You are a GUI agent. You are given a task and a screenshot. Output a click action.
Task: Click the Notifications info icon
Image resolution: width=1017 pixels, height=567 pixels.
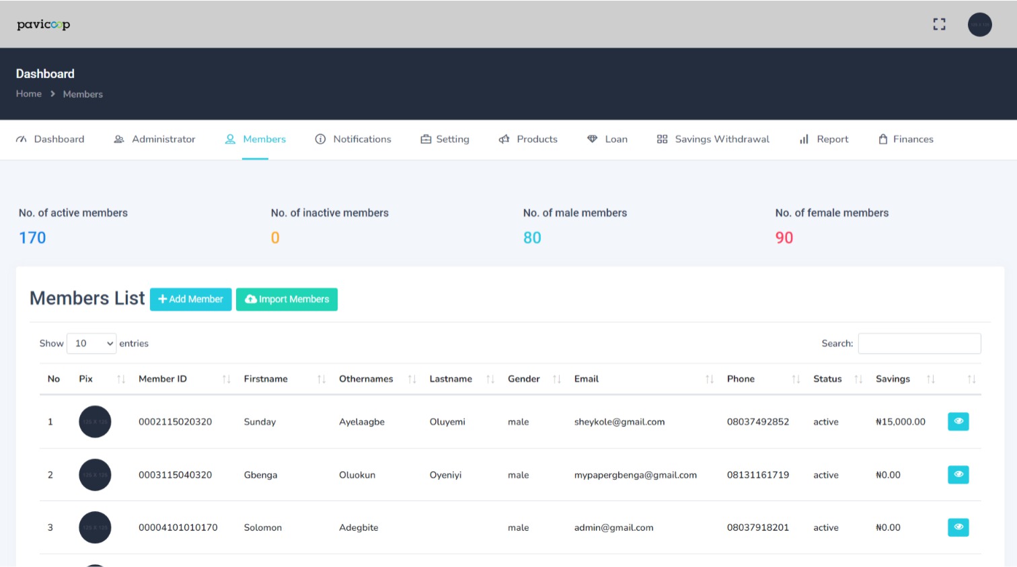click(320, 139)
